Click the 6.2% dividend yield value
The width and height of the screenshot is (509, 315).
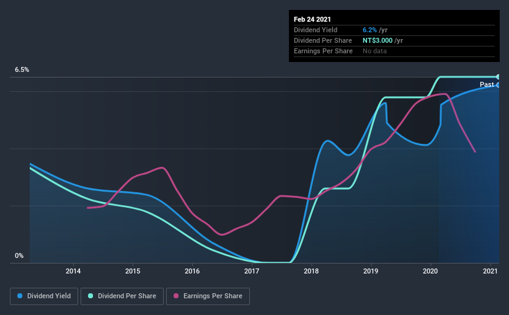370,30
